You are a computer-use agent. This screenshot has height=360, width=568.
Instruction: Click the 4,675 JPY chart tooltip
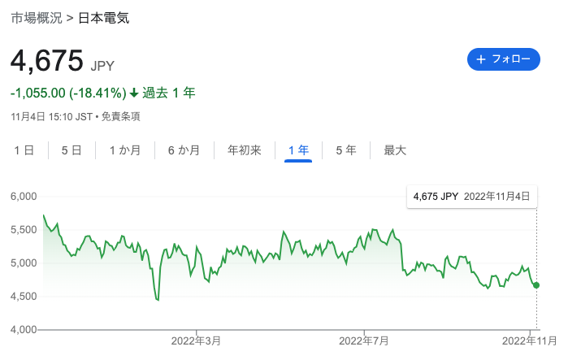click(x=472, y=197)
